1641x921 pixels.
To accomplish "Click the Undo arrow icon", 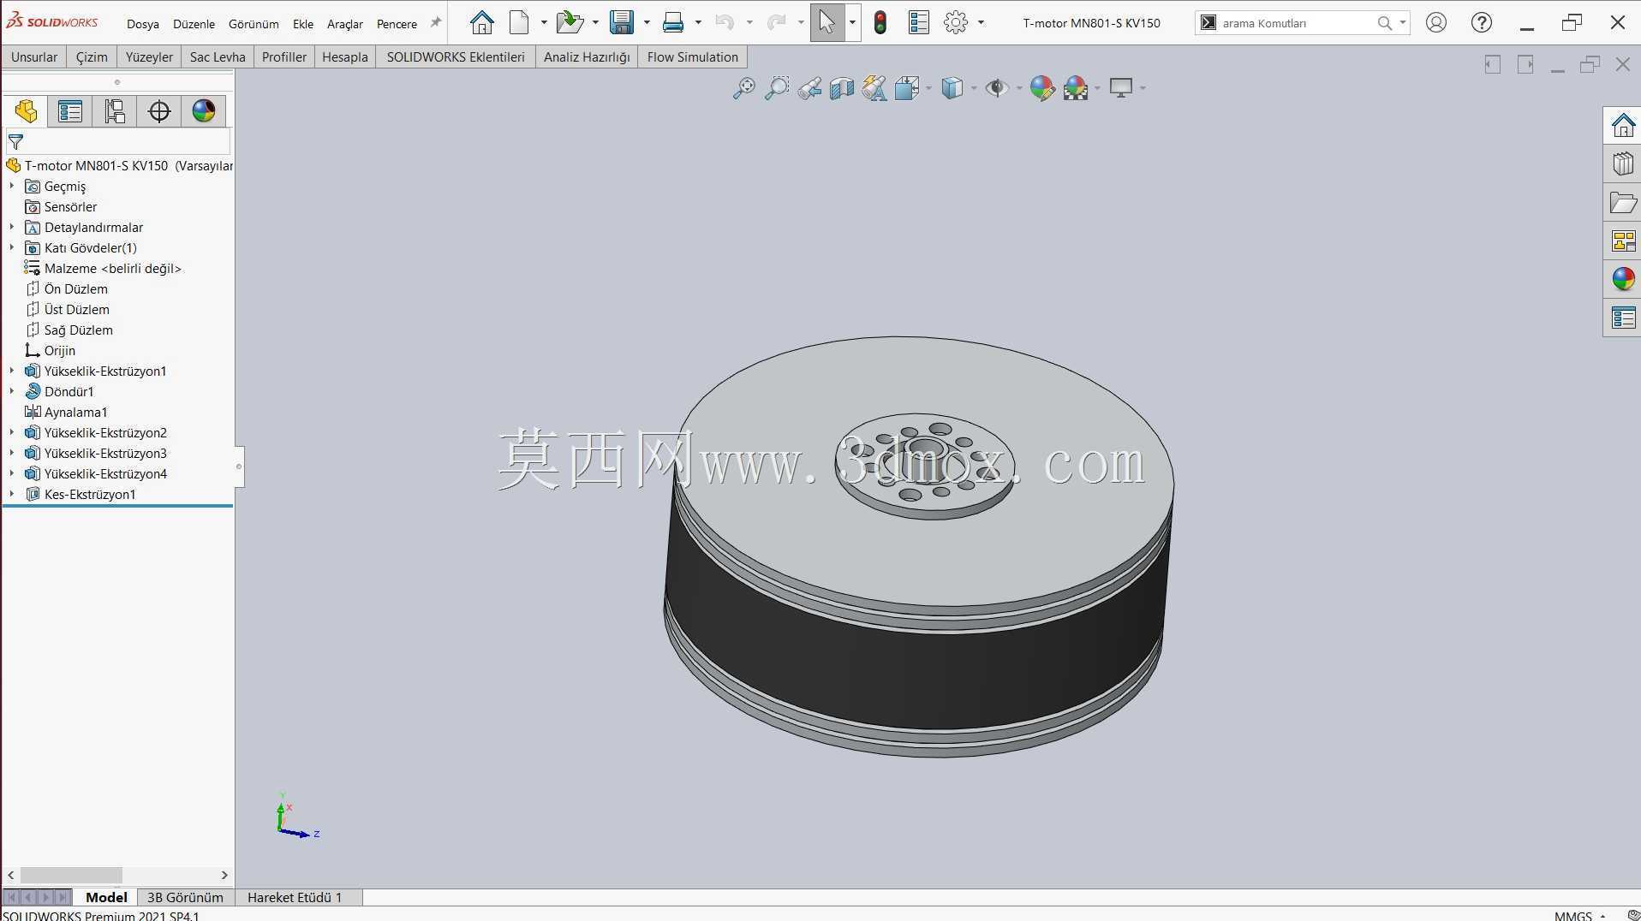I will (x=725, y=22).
